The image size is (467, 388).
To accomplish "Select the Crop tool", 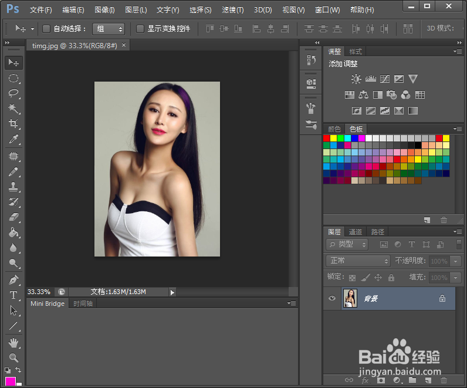I will 13,124.
